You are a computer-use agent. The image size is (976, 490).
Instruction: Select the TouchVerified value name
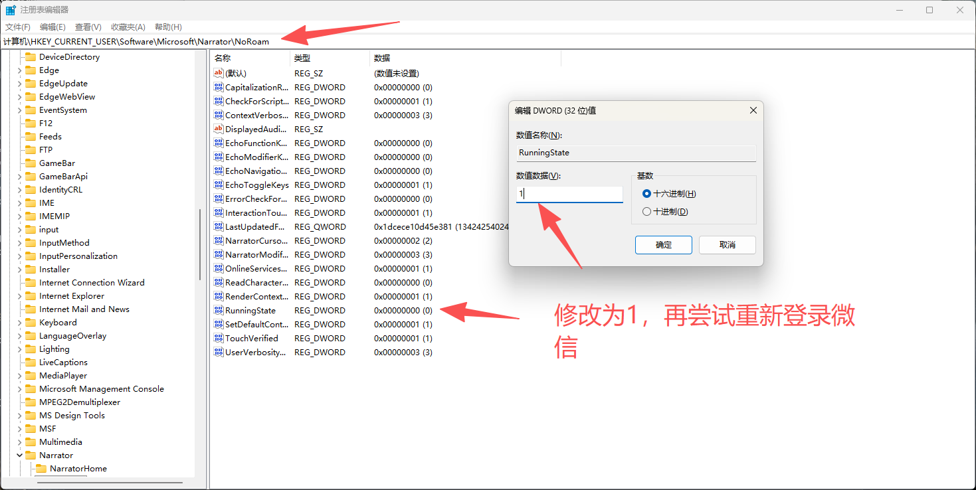(x=251, y=338)
